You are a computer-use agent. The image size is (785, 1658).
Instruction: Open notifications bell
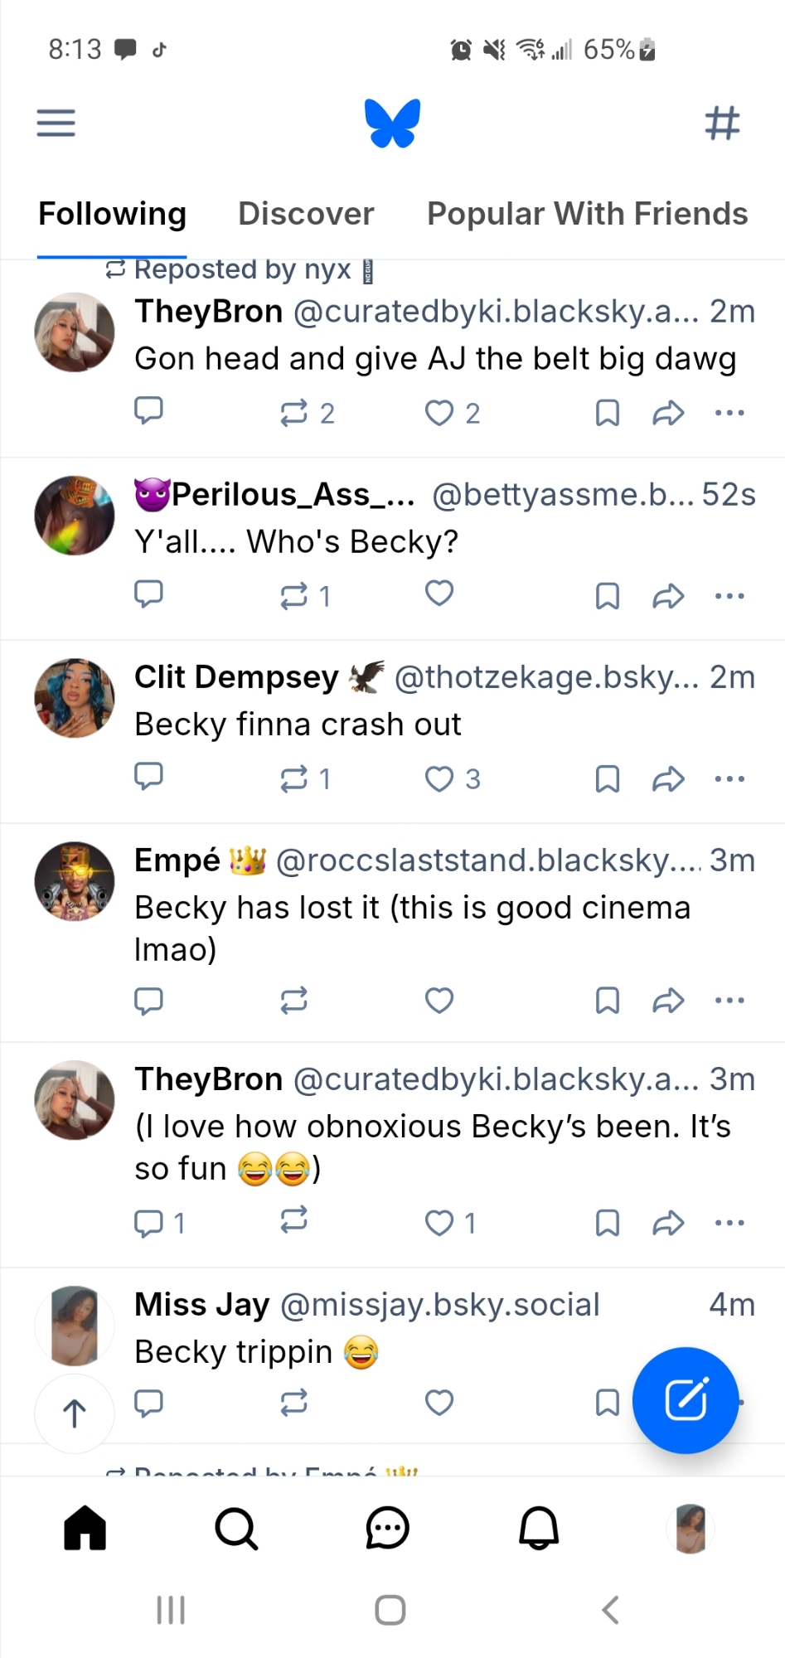pyautogui.click(x=539, y=1528)
